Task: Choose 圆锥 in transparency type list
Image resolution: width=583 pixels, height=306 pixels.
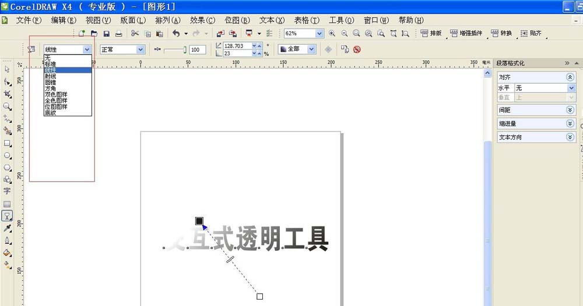Action: point(68,83)
